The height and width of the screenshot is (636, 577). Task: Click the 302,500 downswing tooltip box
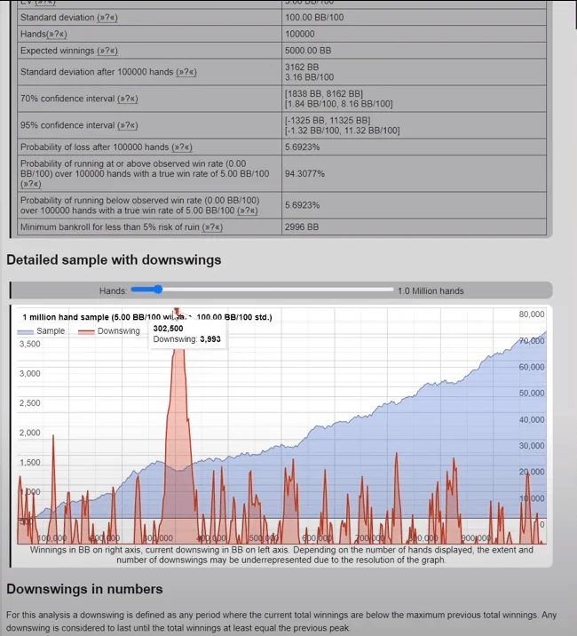186,334
